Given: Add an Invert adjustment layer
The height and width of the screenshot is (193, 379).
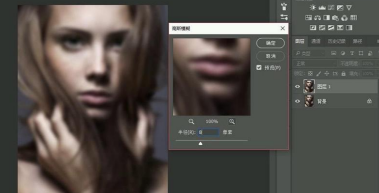Looking at the screenshot, I should coord(313,28).
